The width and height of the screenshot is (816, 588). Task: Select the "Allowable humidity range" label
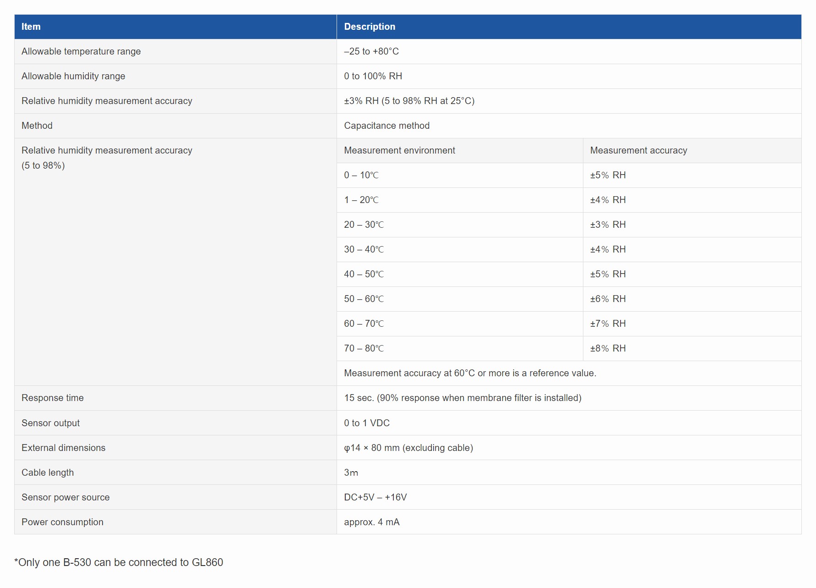[x=73, y=76]
